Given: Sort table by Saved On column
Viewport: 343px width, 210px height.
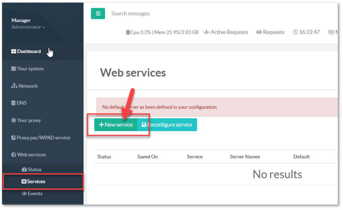Looking at the screenshot, I should coord(147,157).
